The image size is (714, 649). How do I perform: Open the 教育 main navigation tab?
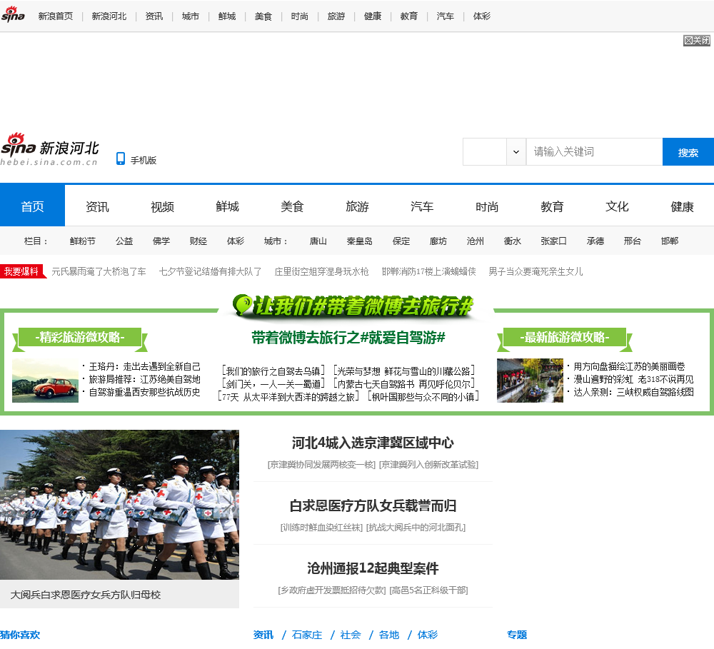pos(553,206)
